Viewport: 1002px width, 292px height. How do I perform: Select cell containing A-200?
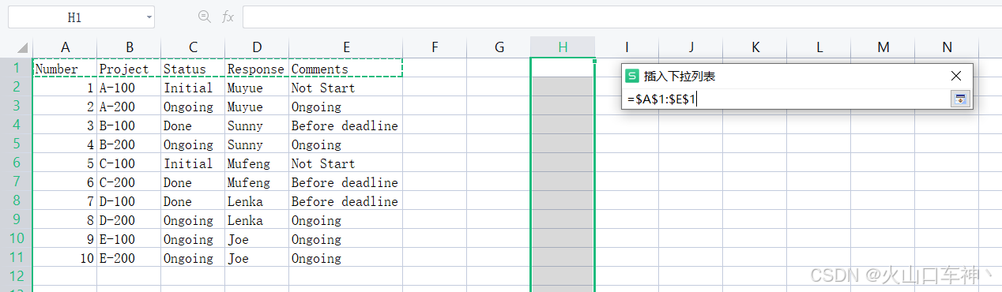130,107
